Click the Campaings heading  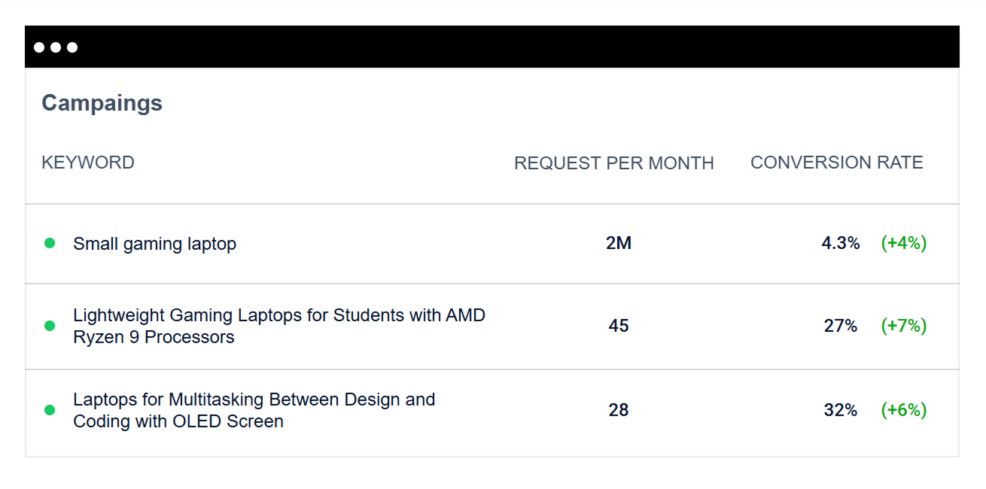tap(102, 103)
